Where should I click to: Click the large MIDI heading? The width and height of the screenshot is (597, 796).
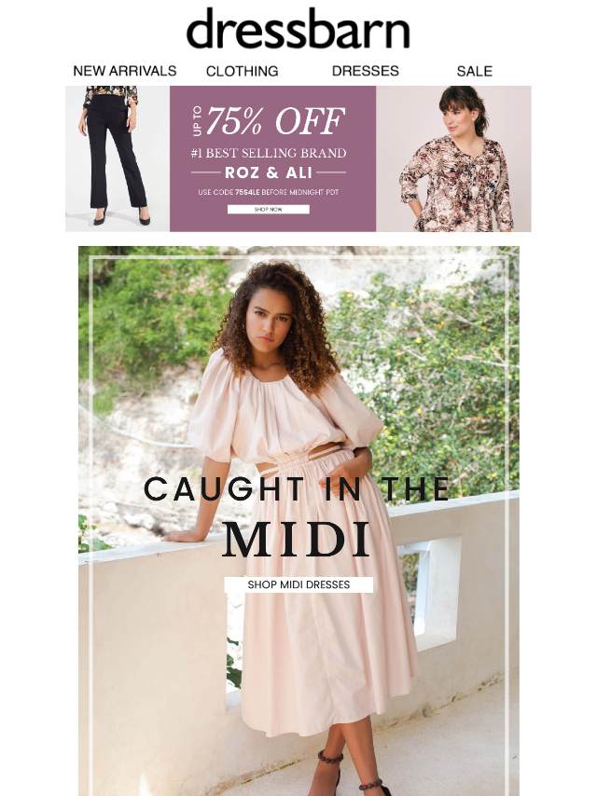click(297, 539)
